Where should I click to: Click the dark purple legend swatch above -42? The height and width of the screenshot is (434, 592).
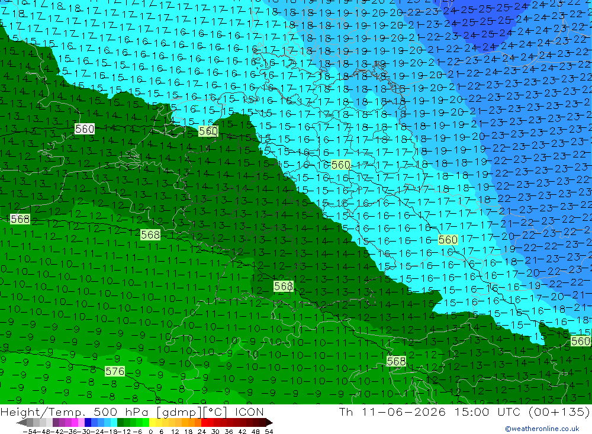click(x=56, y=422)
